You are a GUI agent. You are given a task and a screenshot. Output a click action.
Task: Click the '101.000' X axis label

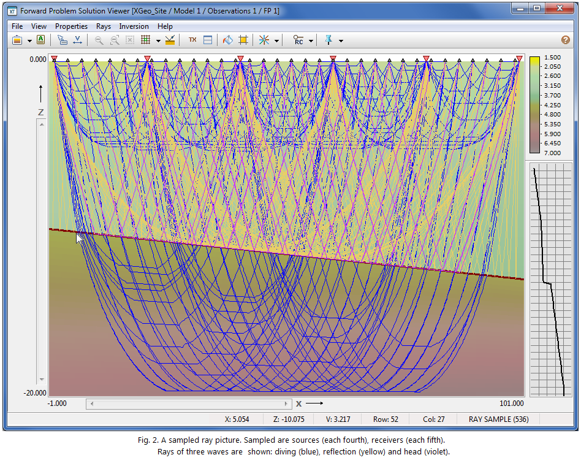point(511,404)
